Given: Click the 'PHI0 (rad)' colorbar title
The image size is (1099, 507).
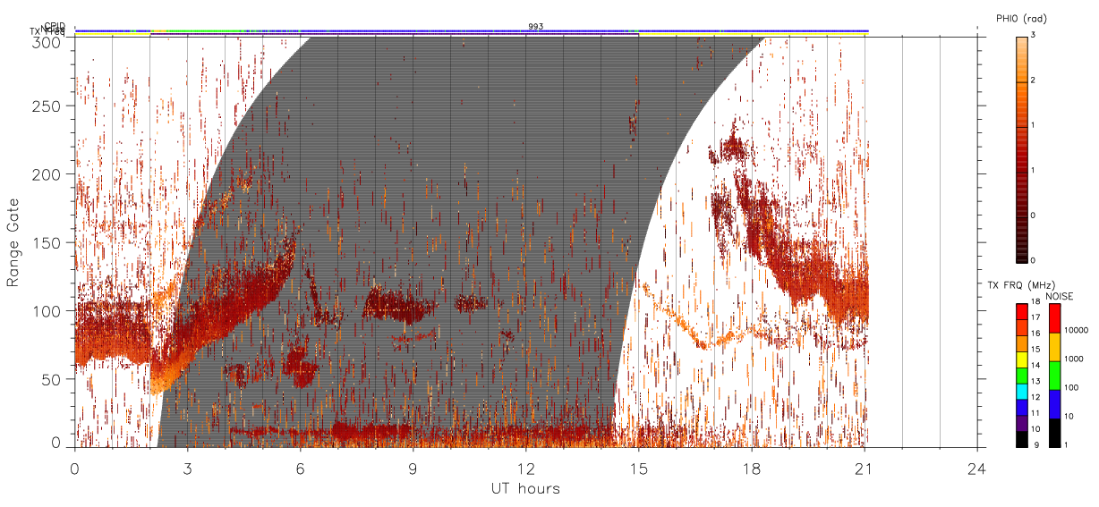Looking at the screenshot, I should (1021, 18).
